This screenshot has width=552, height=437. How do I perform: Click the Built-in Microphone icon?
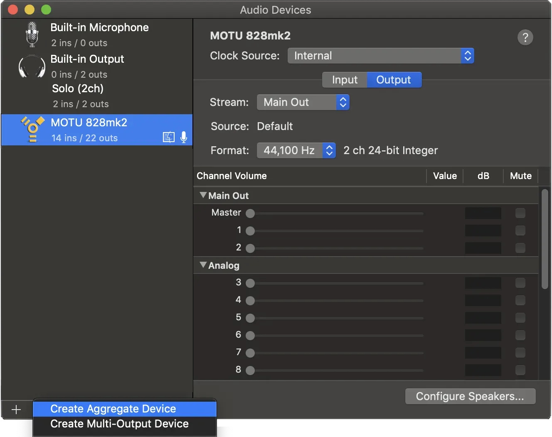pyautogui.click(x=32, y=34)
